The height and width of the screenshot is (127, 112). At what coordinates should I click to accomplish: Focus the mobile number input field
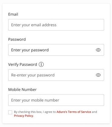tap(56, 100)
